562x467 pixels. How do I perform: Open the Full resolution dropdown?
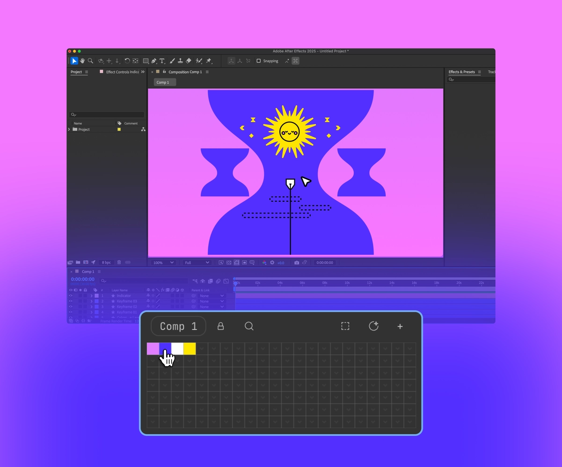click(x=197, y=263)
